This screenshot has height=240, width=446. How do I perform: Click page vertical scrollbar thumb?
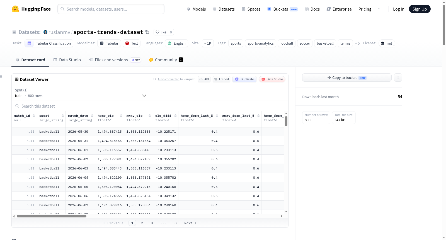coord(444,25)
